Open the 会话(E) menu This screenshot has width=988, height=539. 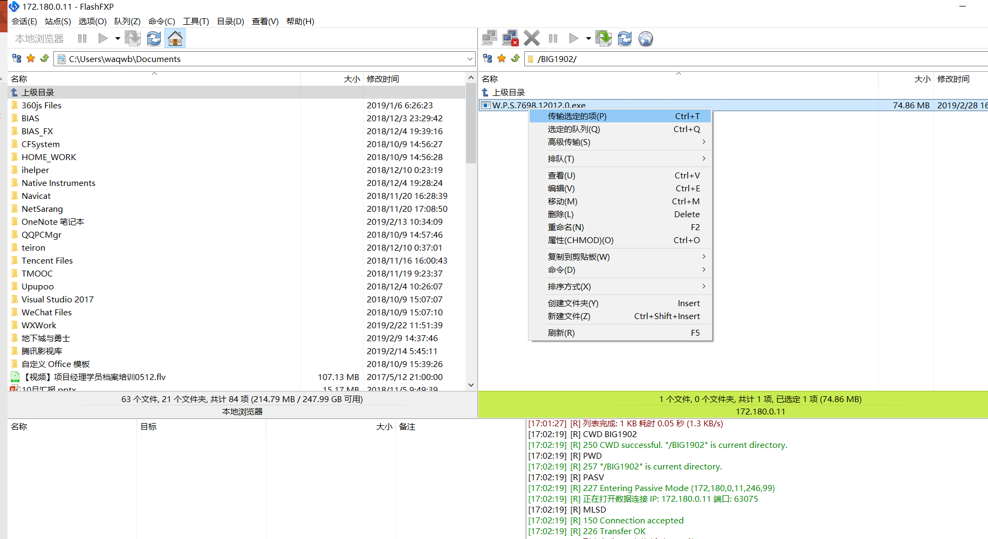[x=24, y=21]
